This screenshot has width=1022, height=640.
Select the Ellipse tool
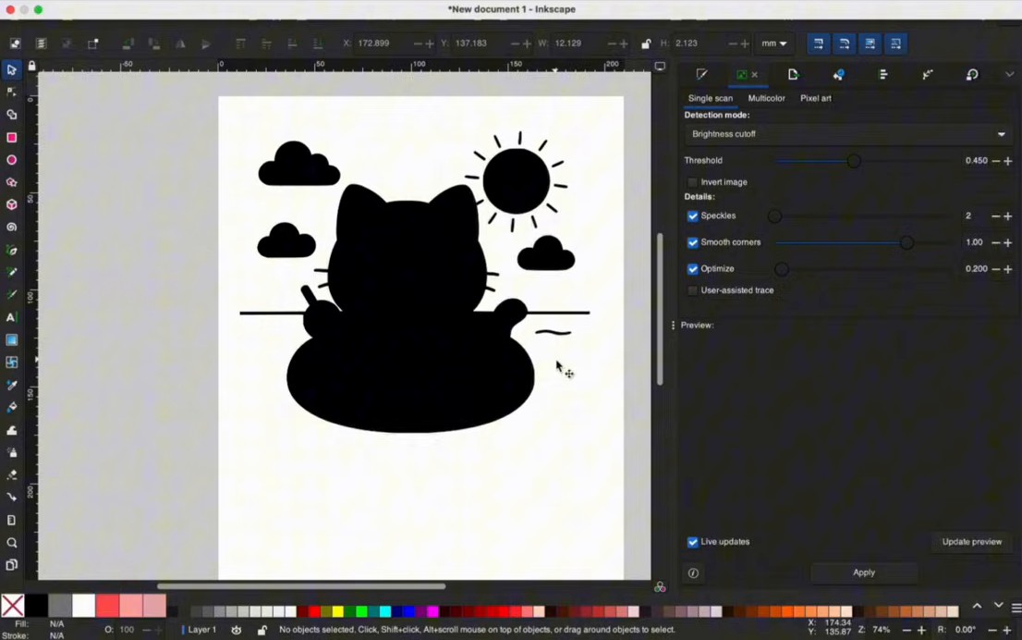click(11, 160)
